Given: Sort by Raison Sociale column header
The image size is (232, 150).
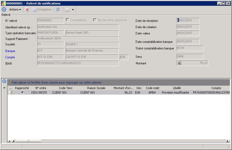Looking at the screenshot, I should (x=96, y=88).
